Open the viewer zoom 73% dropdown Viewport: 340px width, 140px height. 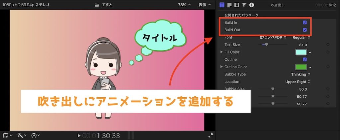pos(184,5)
